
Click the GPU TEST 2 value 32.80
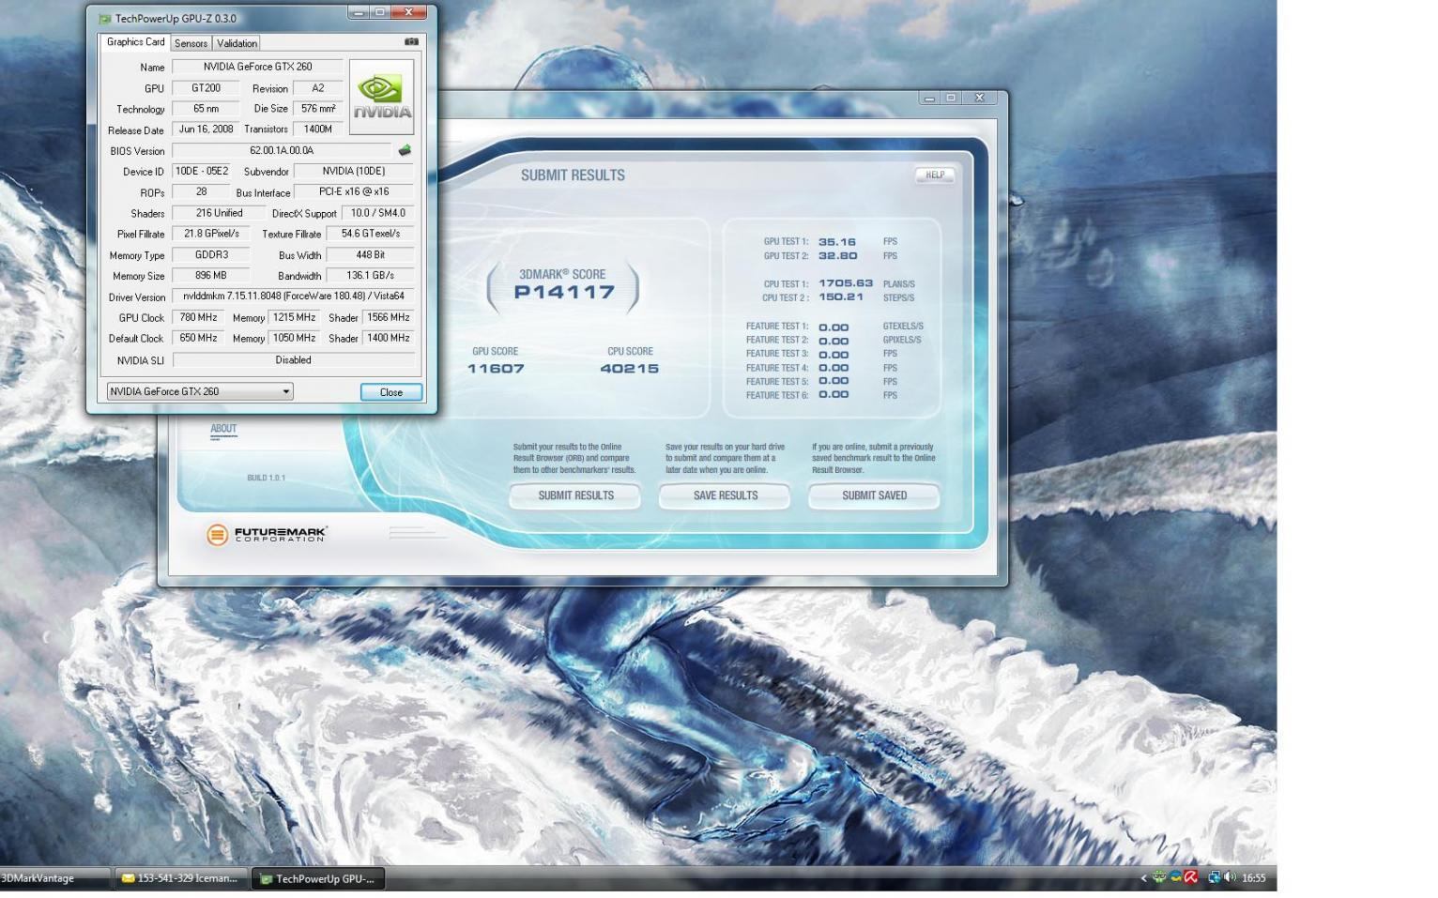(837, 255)
